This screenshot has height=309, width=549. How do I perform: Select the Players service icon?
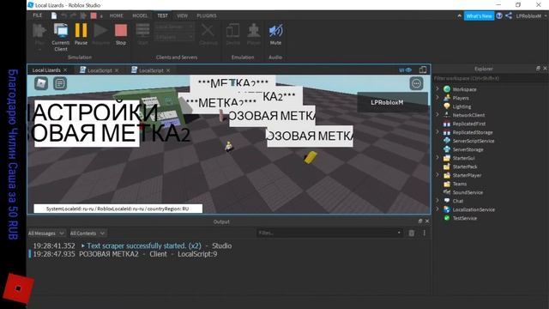point(447,98)
